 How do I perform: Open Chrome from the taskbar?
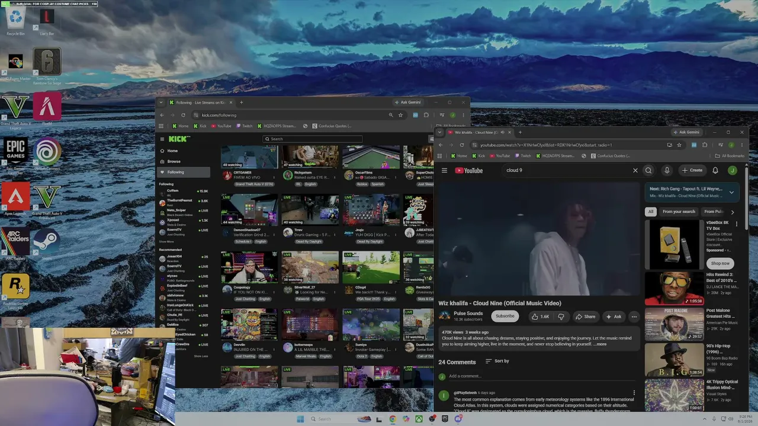393,419
